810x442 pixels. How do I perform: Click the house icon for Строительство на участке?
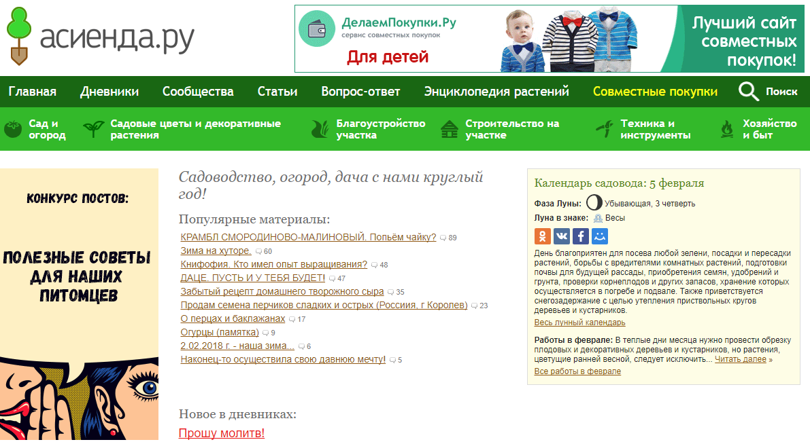pyautogui.click(x=450, y=129)
